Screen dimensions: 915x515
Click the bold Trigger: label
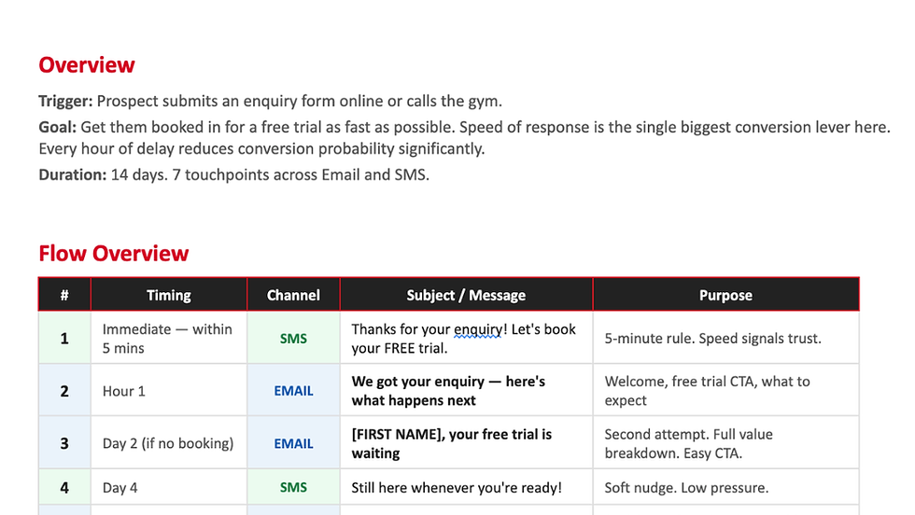65,101
